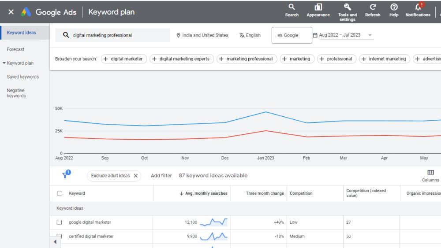441x248 pixels.
Task: Click the plus icon on the marketing chip
Action: coord(284,59)
